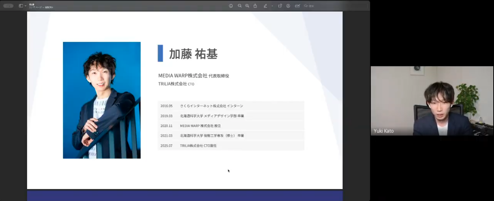Select the 2016.05 さくらインターネット row
The width and height of the screenshot is (494, 201).
(231, 106)
